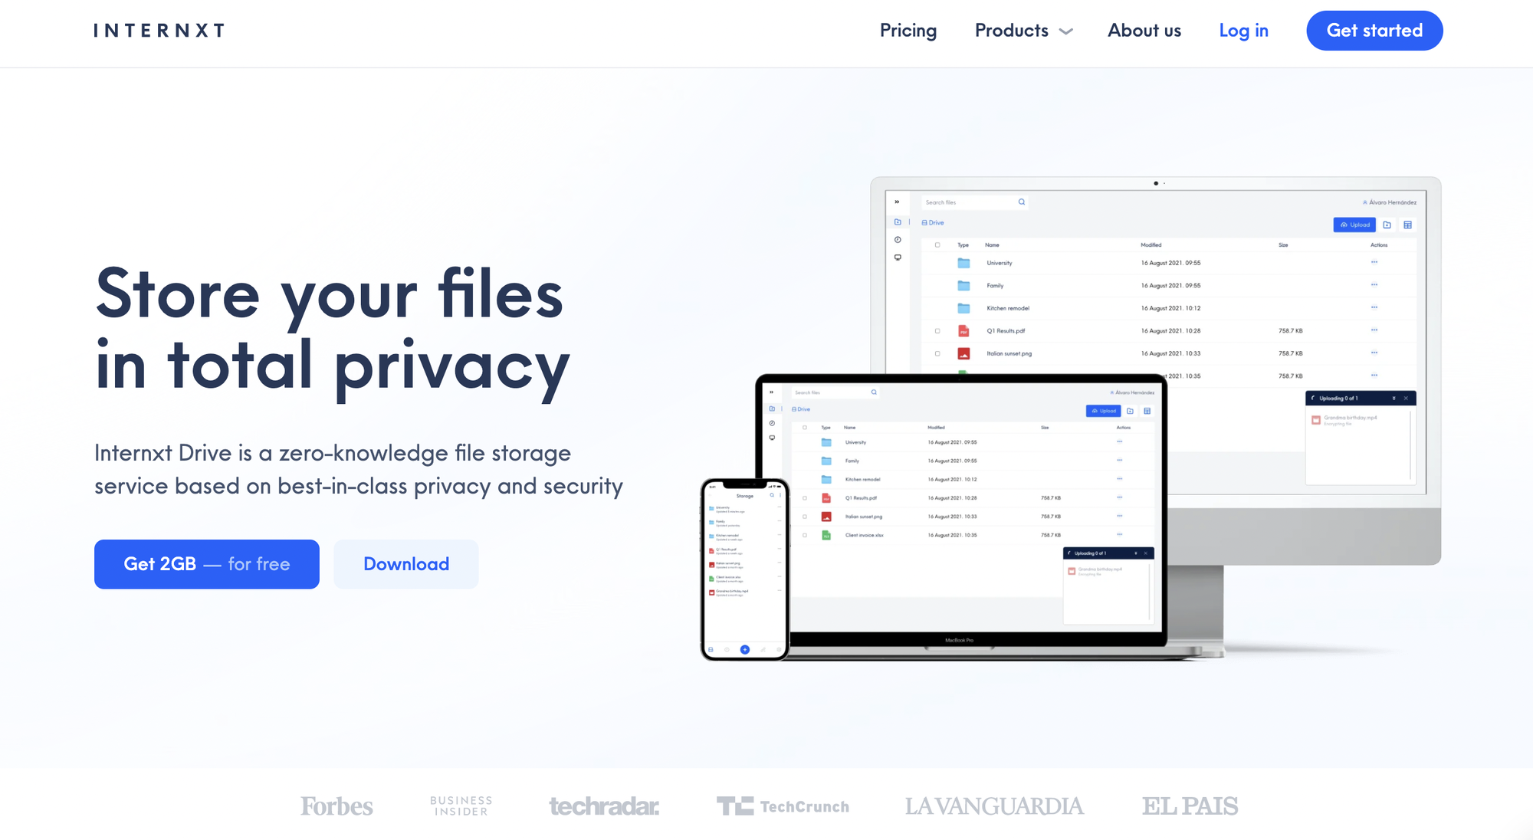Click the Download button
Image resolution: width=1533 pixels, height=840 pixels.
(x=405, y=564)
